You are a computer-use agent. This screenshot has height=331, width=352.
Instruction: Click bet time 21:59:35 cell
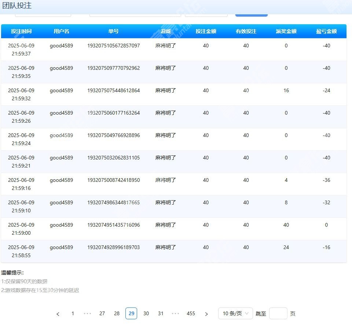pos(21,72)
